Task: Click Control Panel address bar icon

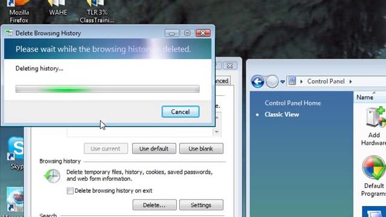Action: click(292, 81)
